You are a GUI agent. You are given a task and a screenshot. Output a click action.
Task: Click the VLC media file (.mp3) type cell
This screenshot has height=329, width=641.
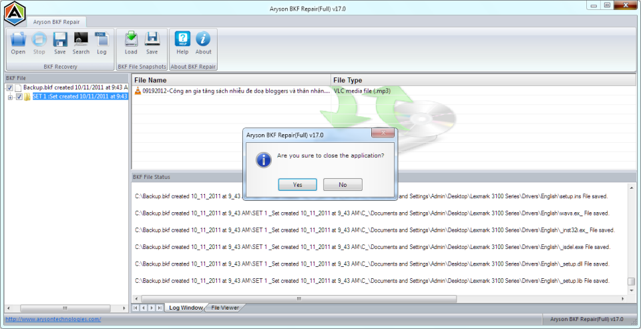pyautogui.click(x=362, y=91)
